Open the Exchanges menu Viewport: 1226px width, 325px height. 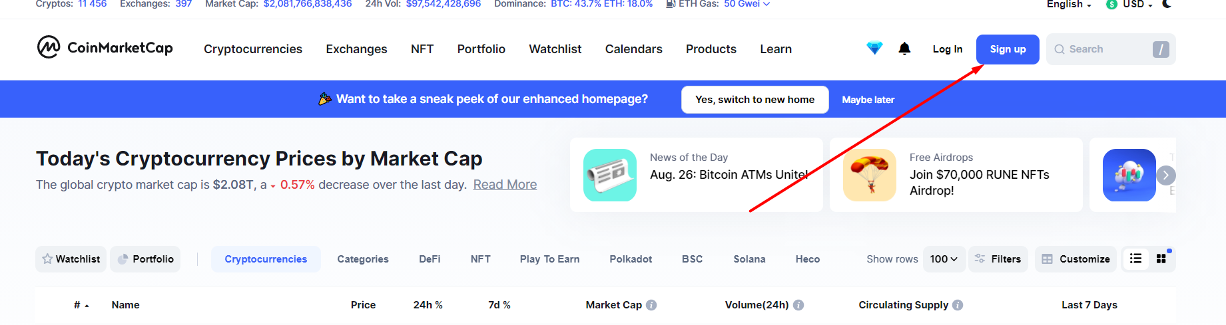pos(356,49)
